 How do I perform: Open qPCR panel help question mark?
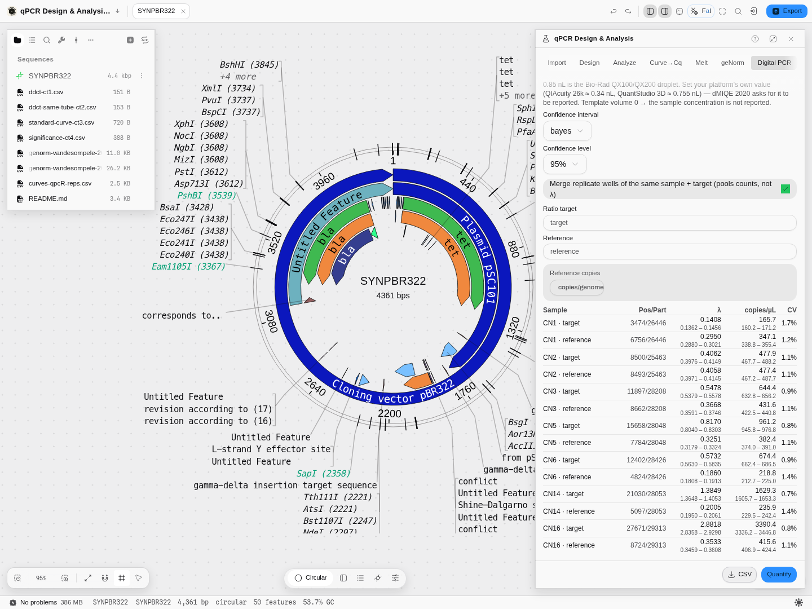pos(755,39)
